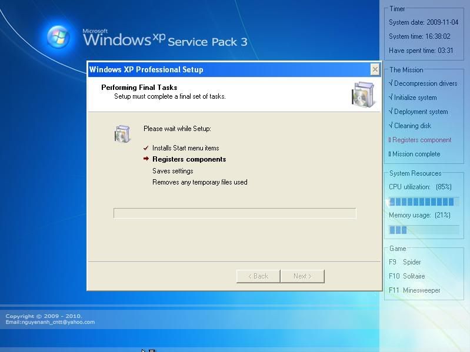The width and height of the screenshot is (470, 352).
Task: Click 'System date: 2009-11-04' entry
Action: 424,22
